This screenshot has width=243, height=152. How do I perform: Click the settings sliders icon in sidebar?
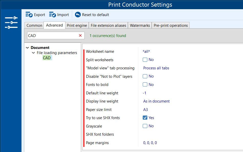tap(11, 22)
